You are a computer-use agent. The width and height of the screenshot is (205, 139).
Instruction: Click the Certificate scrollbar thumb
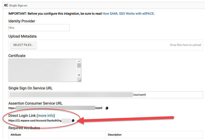pos(79,65)
